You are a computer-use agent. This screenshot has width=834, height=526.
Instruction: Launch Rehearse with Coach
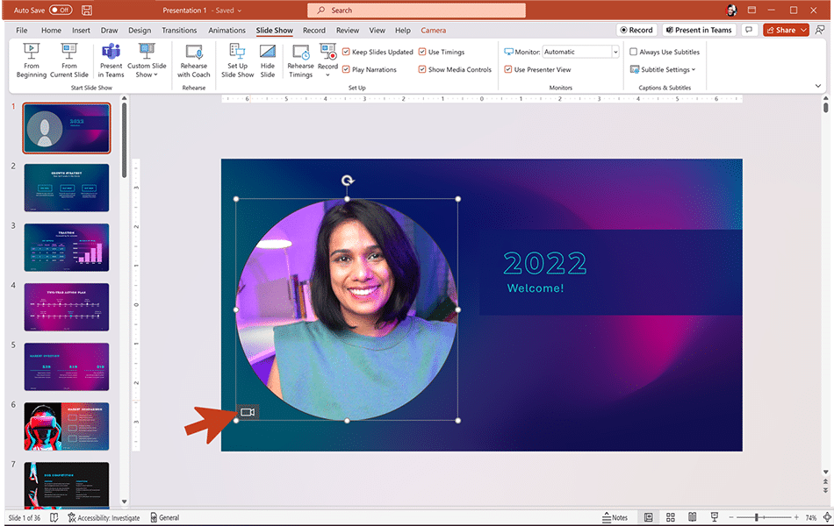[194, 60]
